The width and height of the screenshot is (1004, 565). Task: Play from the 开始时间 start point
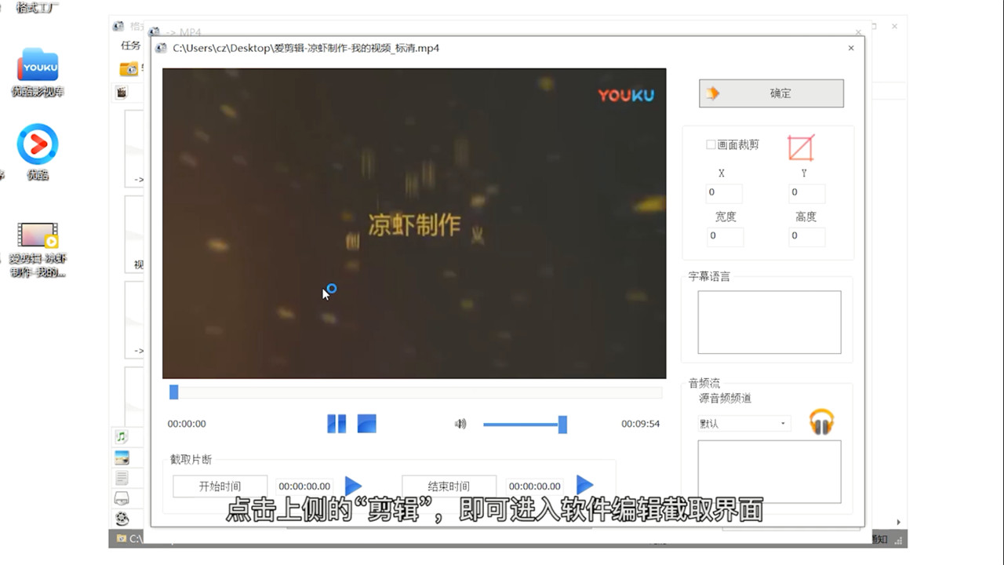pyautogui.click(x=352, y=486)
